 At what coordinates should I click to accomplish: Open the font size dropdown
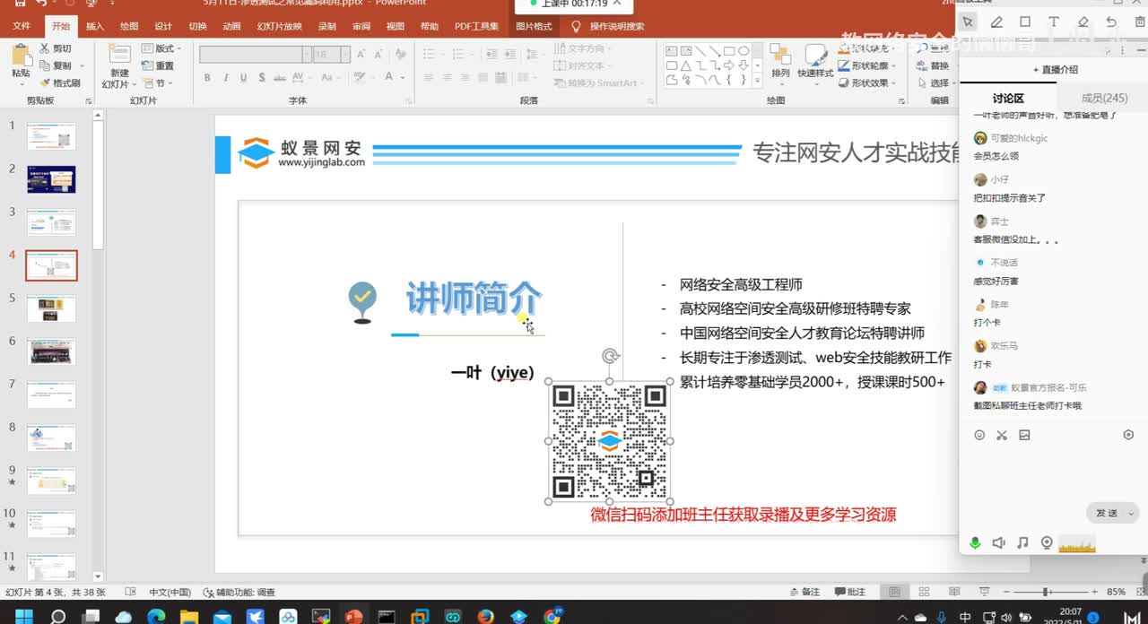click(x=344, y=55)
